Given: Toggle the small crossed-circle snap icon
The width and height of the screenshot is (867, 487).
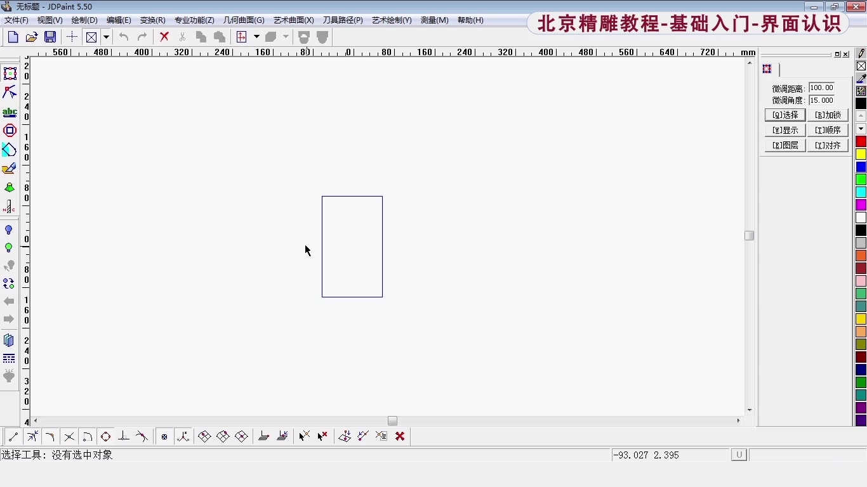Looking at the screenshot, I should 164,436.
